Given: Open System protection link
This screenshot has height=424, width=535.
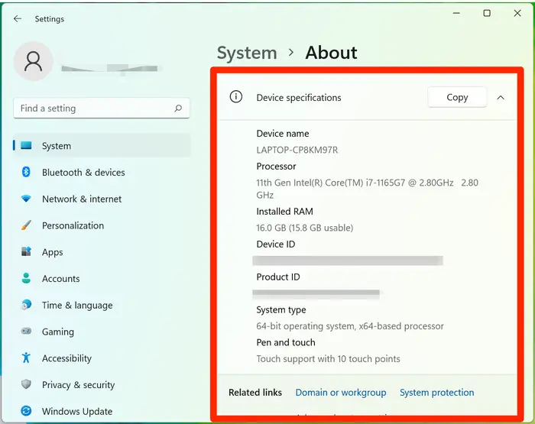Looking at the screenshot, I should (x=436, y=393).
